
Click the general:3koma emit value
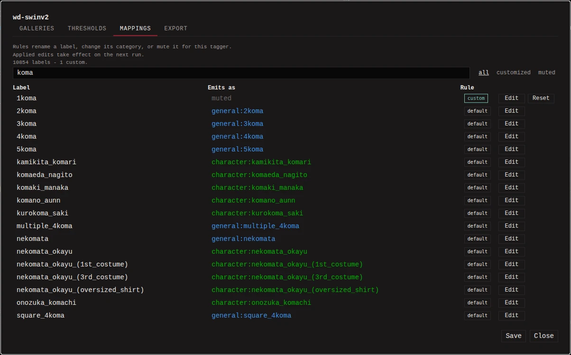[x=237, y=124]
